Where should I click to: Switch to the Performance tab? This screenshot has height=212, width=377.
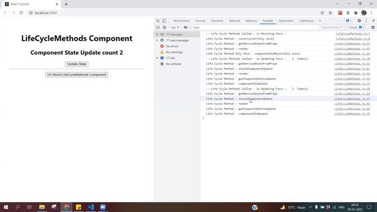click(181, 21)
